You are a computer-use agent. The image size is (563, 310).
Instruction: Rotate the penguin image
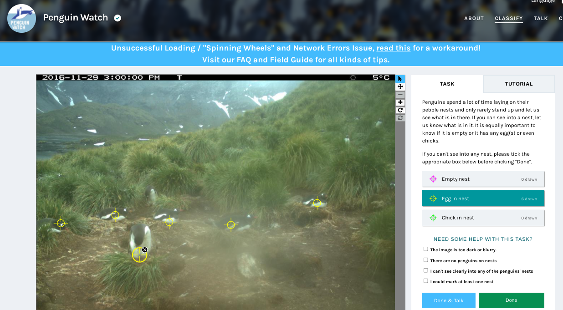[x=400, y=110]
